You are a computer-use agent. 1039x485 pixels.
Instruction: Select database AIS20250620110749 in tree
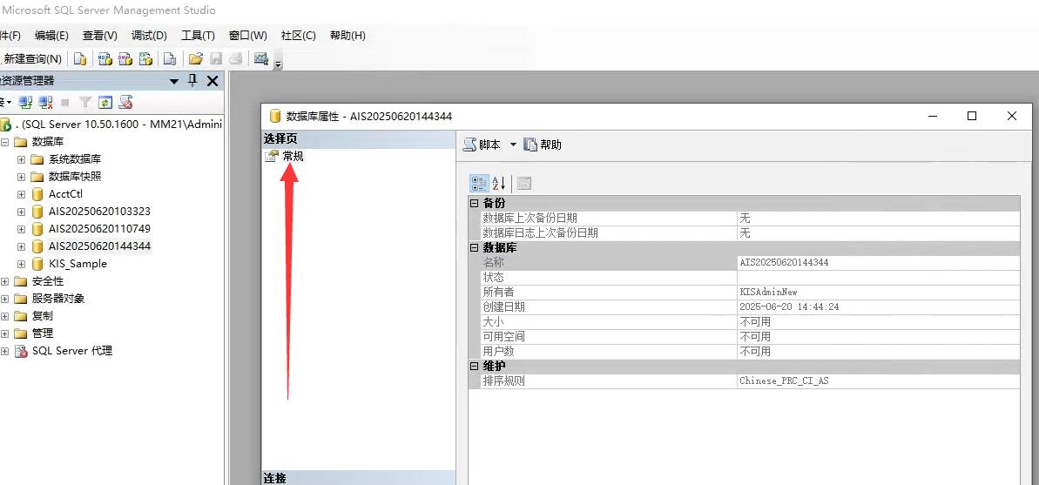pos(99,229)
